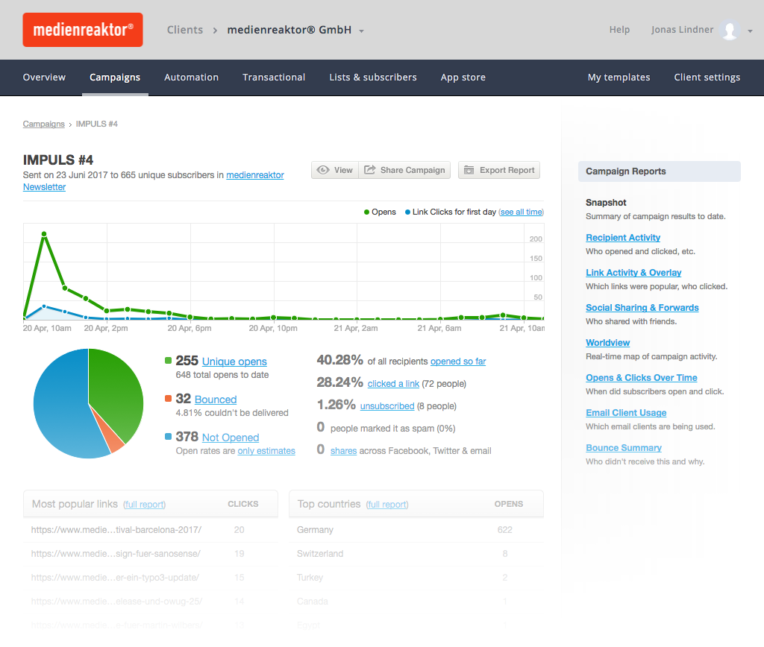Open the unsubscribed link
This screenshot has height=647, width=764.
point(387,406)
